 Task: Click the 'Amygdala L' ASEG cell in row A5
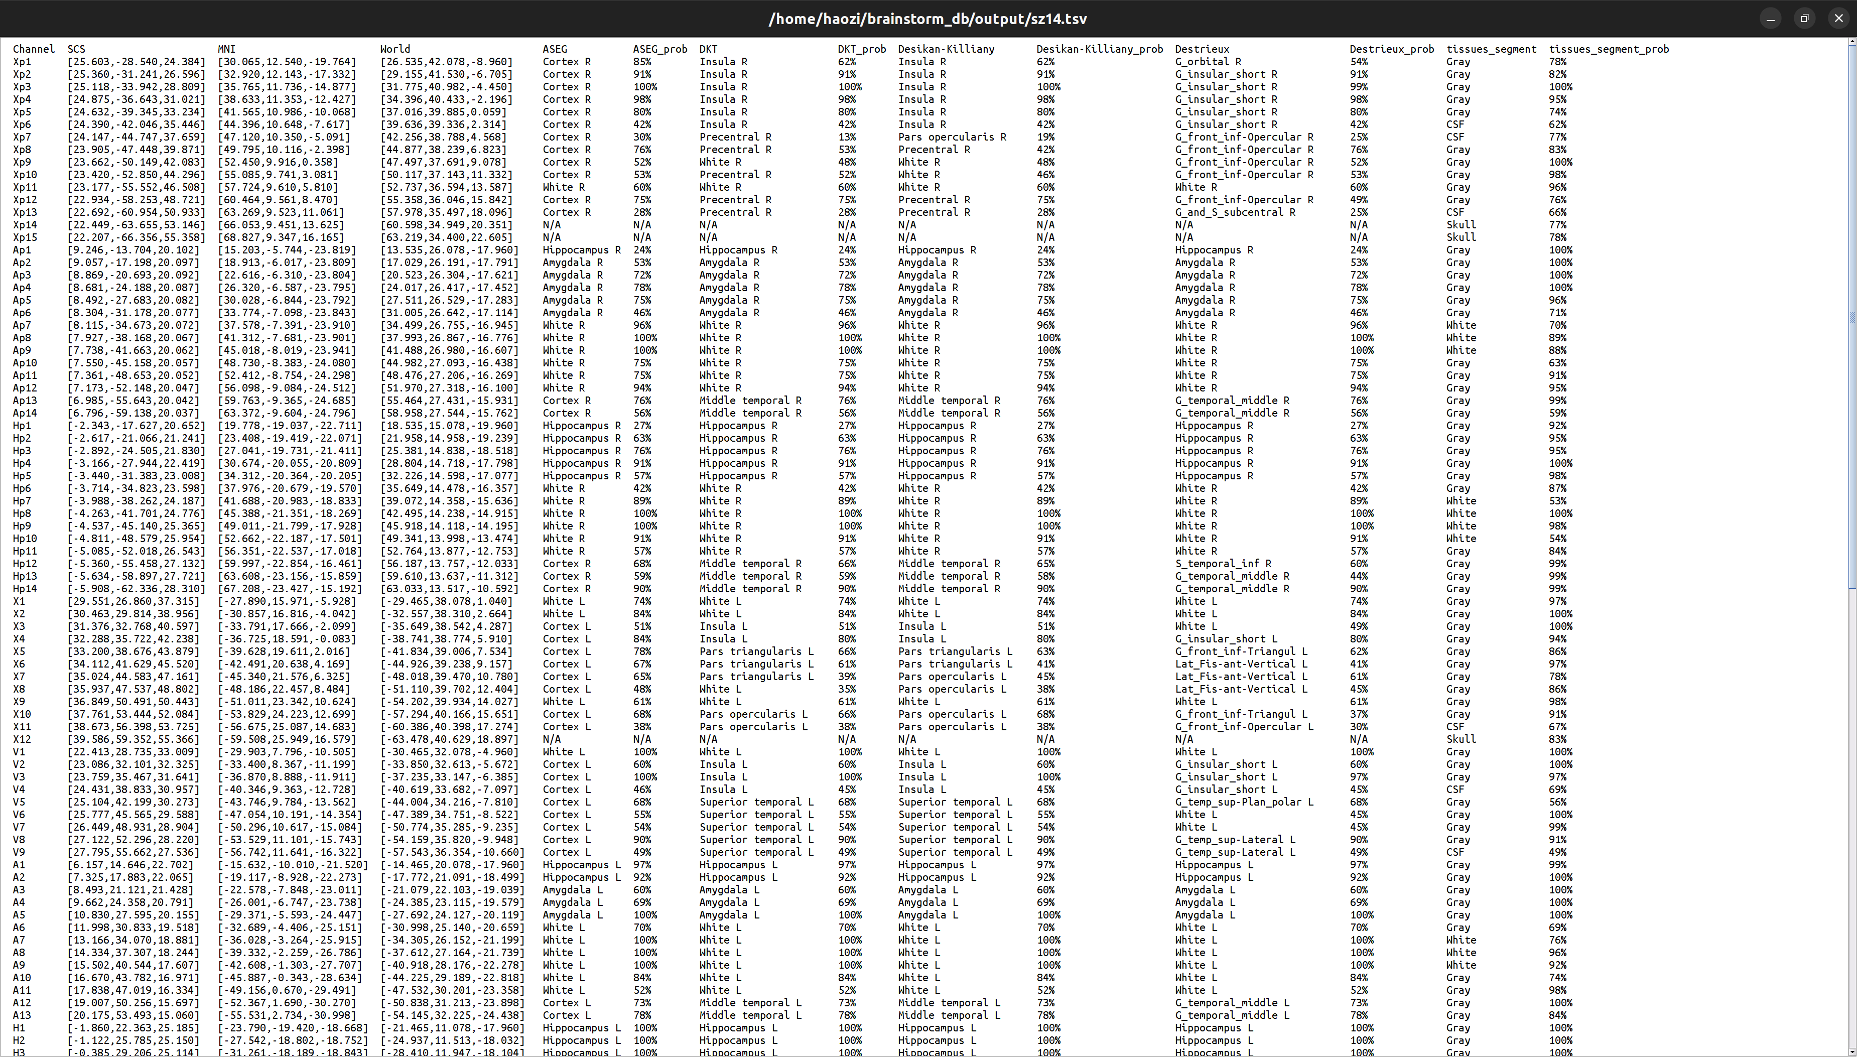pyautogui.click(x=573, y=915)
